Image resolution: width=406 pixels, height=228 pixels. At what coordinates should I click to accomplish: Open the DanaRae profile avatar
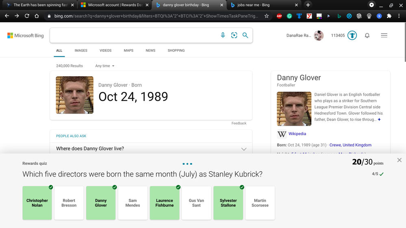click(x=319, y=35)
